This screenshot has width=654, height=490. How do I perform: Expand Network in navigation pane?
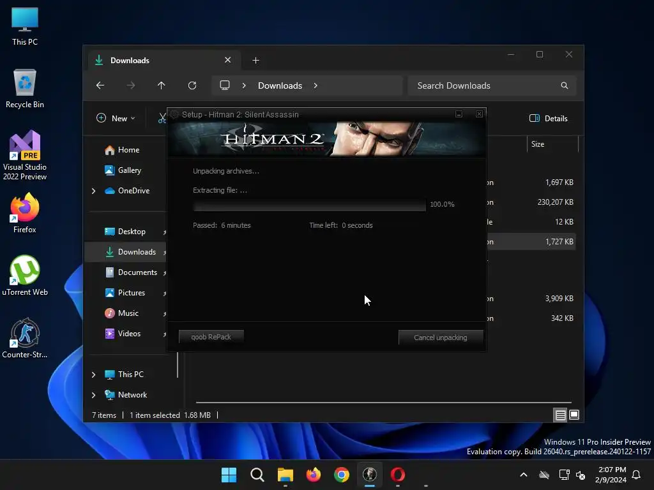[93, 395]
